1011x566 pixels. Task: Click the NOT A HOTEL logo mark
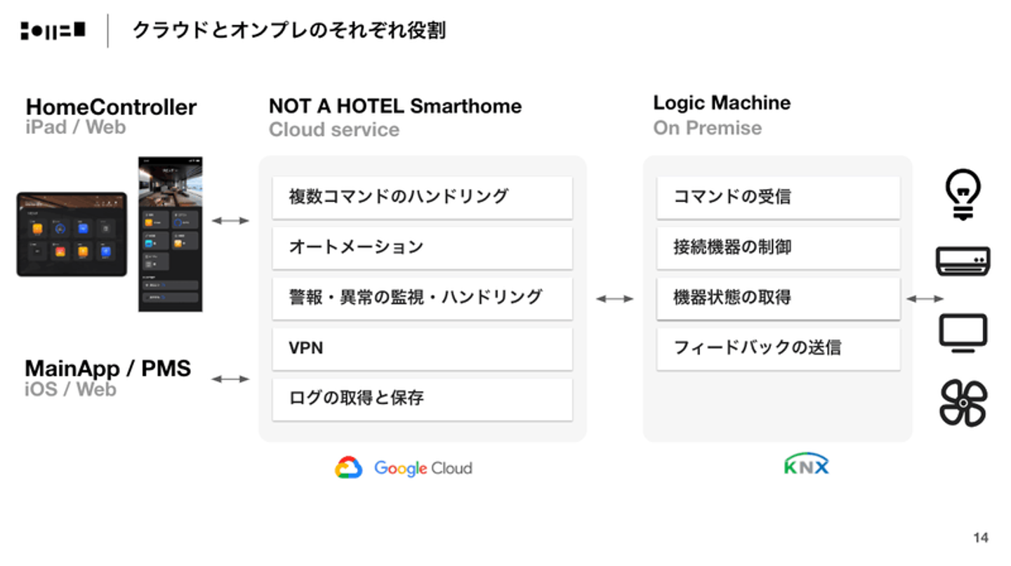coord(53,31)
